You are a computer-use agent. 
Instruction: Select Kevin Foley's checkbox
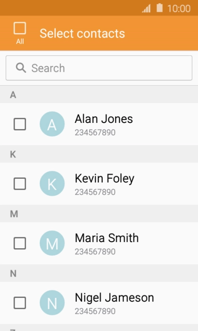[x=20, y=183]
